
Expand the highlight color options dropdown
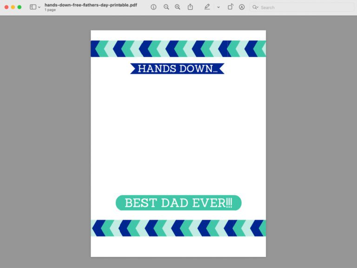point(218,7)
